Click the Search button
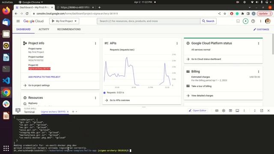Viewport: 274px width, 154px height. pos(208,21)
